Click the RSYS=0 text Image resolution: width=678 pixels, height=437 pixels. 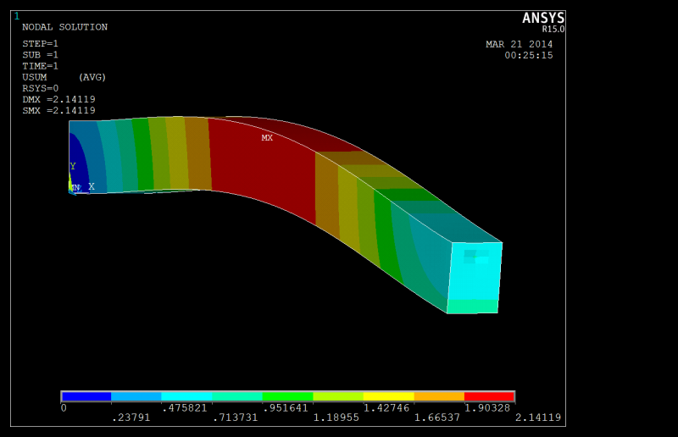40,89
